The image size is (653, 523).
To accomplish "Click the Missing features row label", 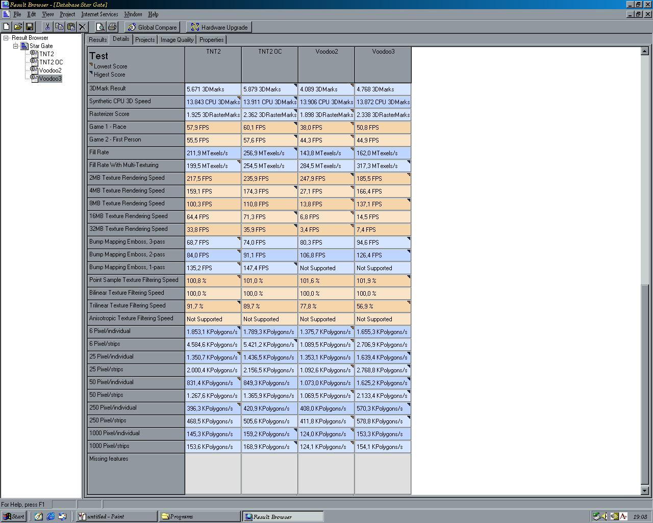I will pos(136,474).
